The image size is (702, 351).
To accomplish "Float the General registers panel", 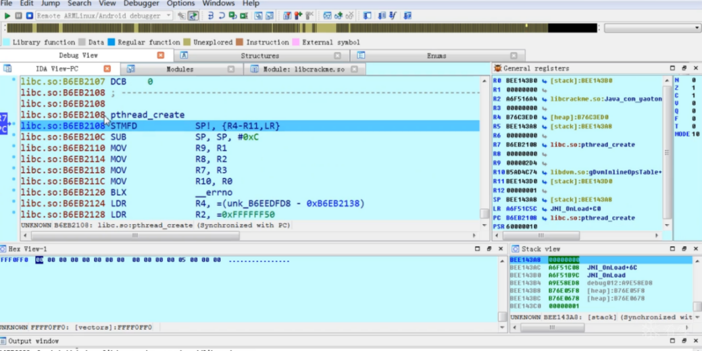I will (x=684, y=68).
